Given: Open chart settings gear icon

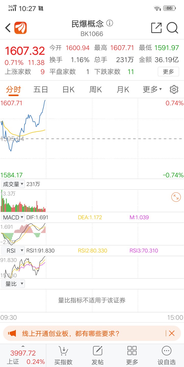Looking at the screenshot, I should tap(174, 89).
